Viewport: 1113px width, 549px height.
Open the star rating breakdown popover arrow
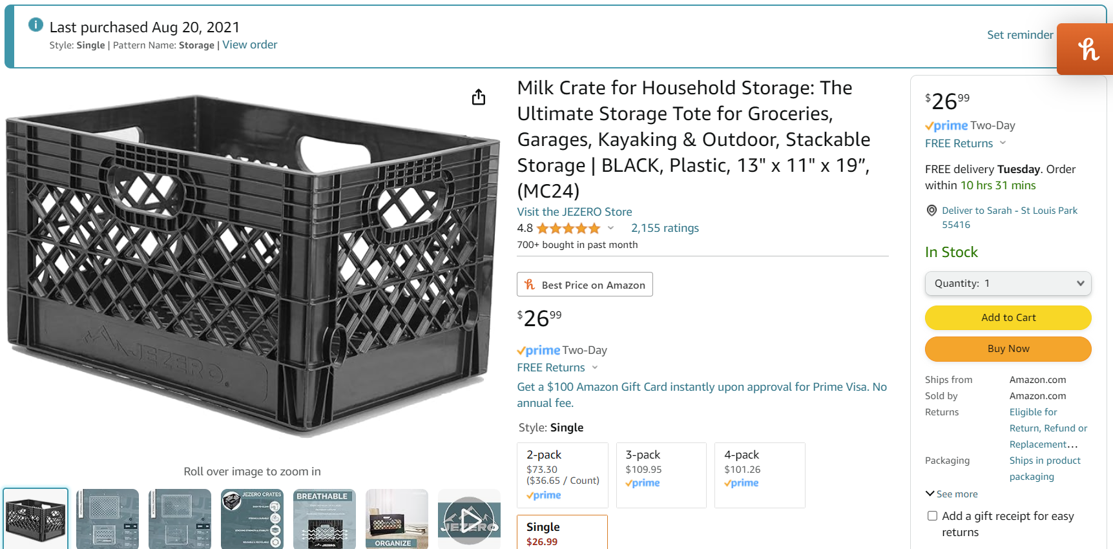(x=610, y=228)
